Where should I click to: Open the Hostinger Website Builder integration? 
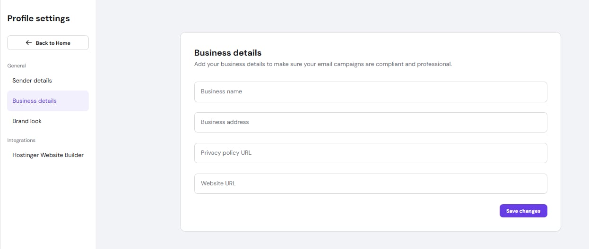pos(48,155)
